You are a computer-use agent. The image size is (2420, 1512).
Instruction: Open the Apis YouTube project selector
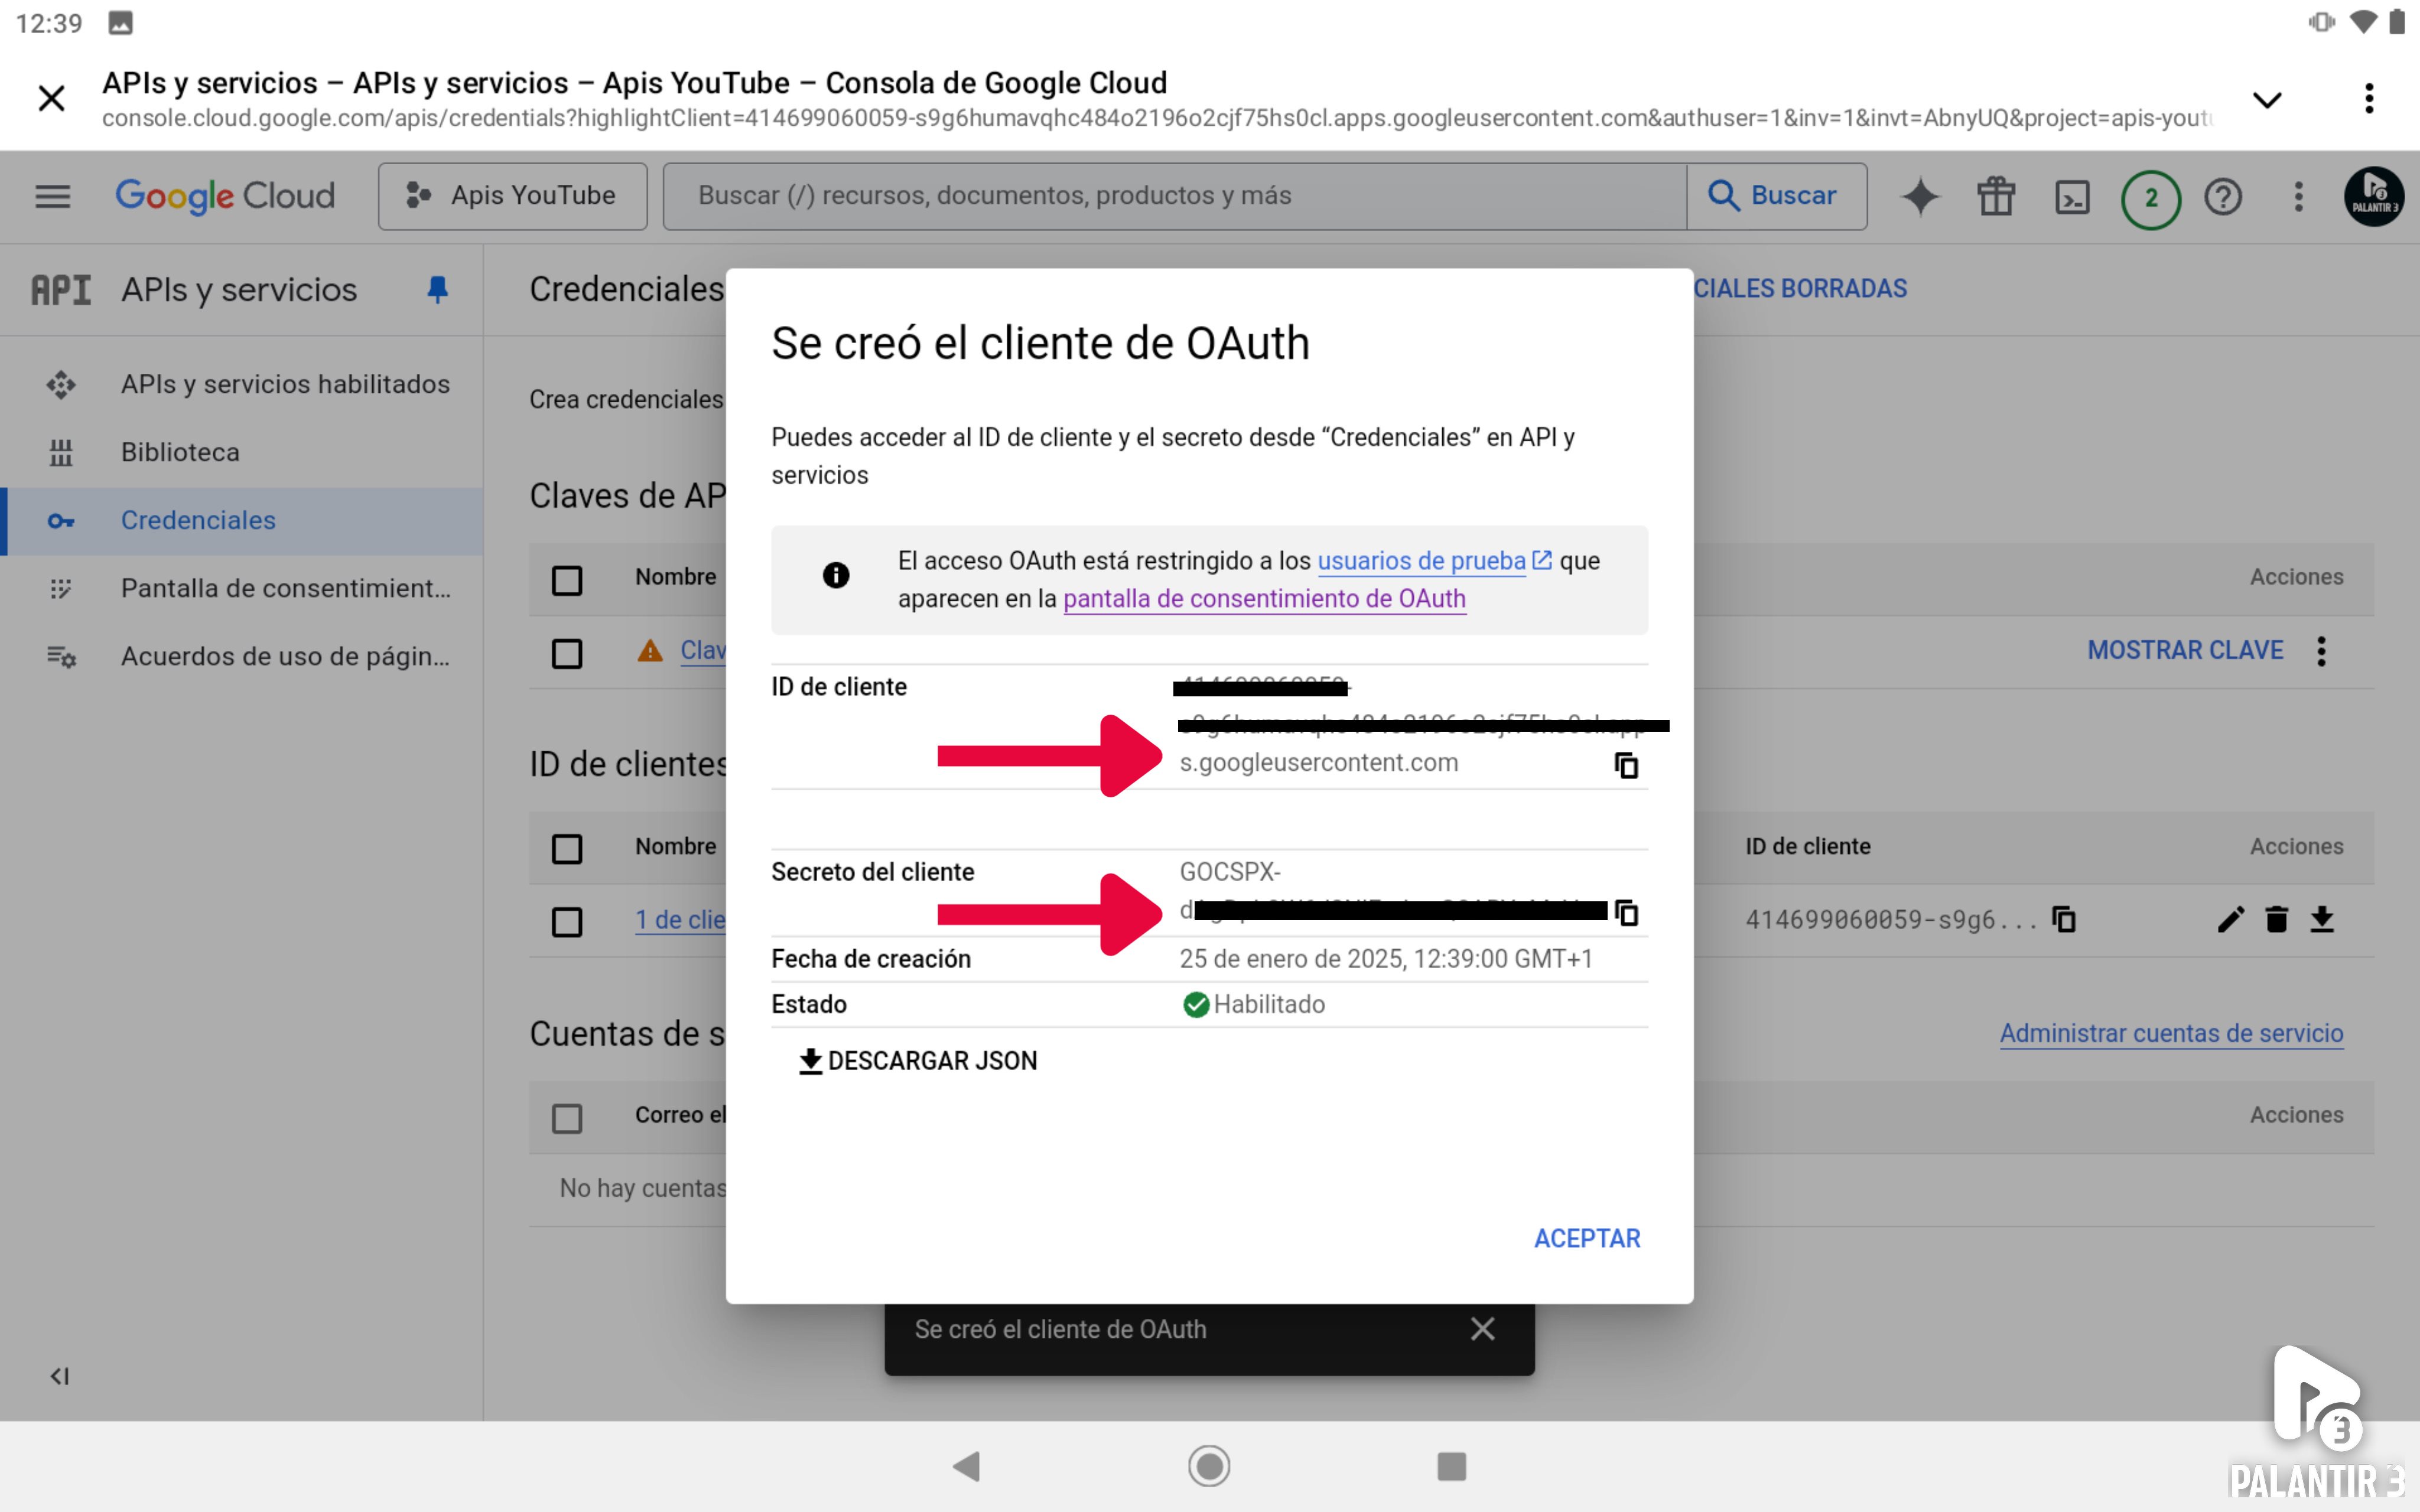pyautogui.click(x=513, y=196)
